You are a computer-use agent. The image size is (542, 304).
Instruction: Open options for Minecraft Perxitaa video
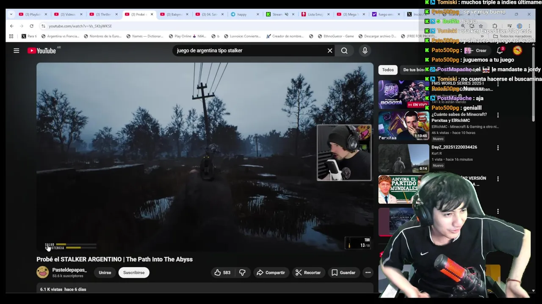click(x=498, y=115)
